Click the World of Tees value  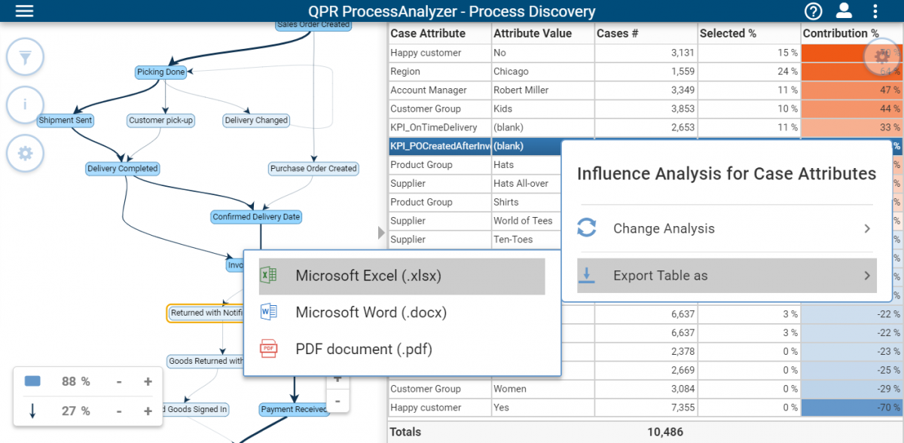pos(527,221)
